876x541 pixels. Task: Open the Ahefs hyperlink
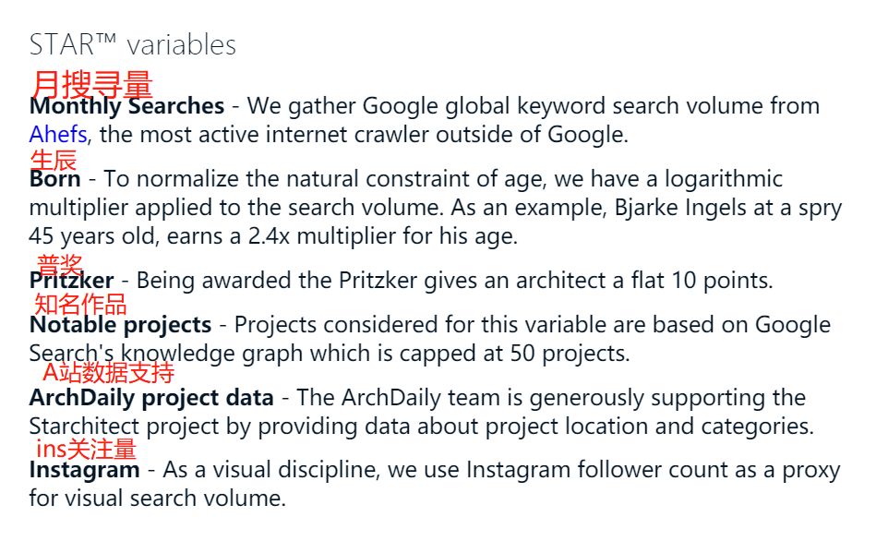coord(58,134)
